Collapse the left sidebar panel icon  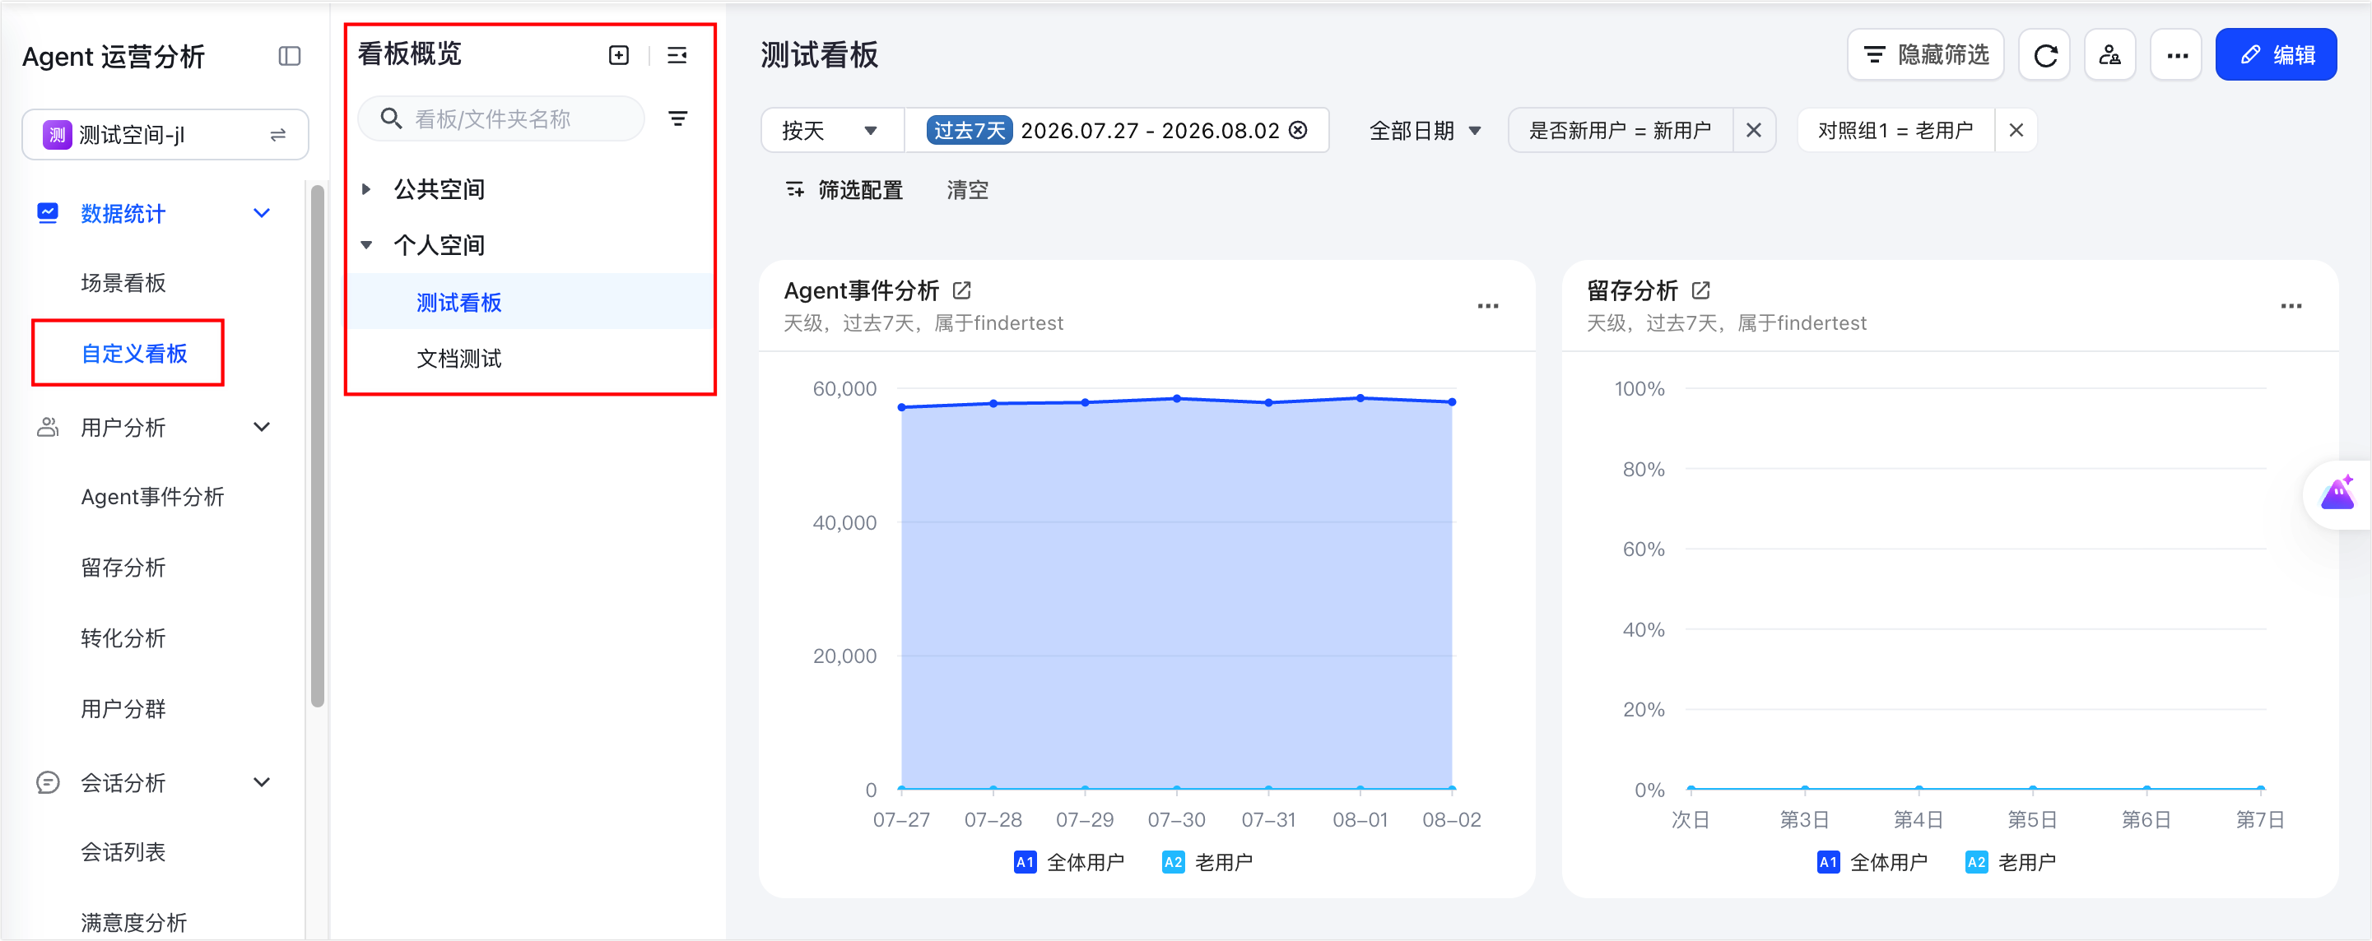pyautogui.click(x=289, y=56)
